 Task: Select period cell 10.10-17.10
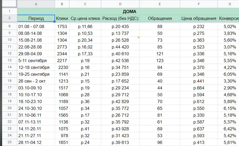pyautogui.click(x=36, y=95)
